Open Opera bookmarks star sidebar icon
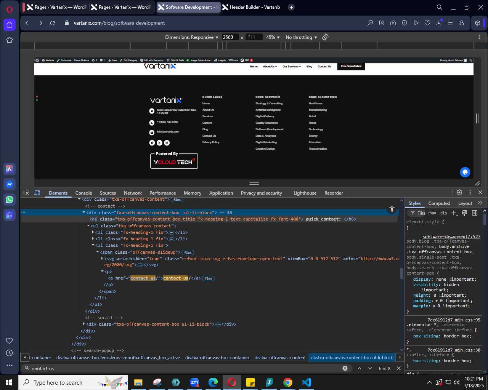 [10, 40]
